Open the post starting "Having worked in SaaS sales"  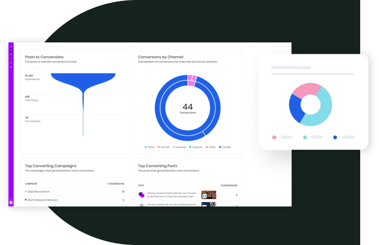(172, 195)
